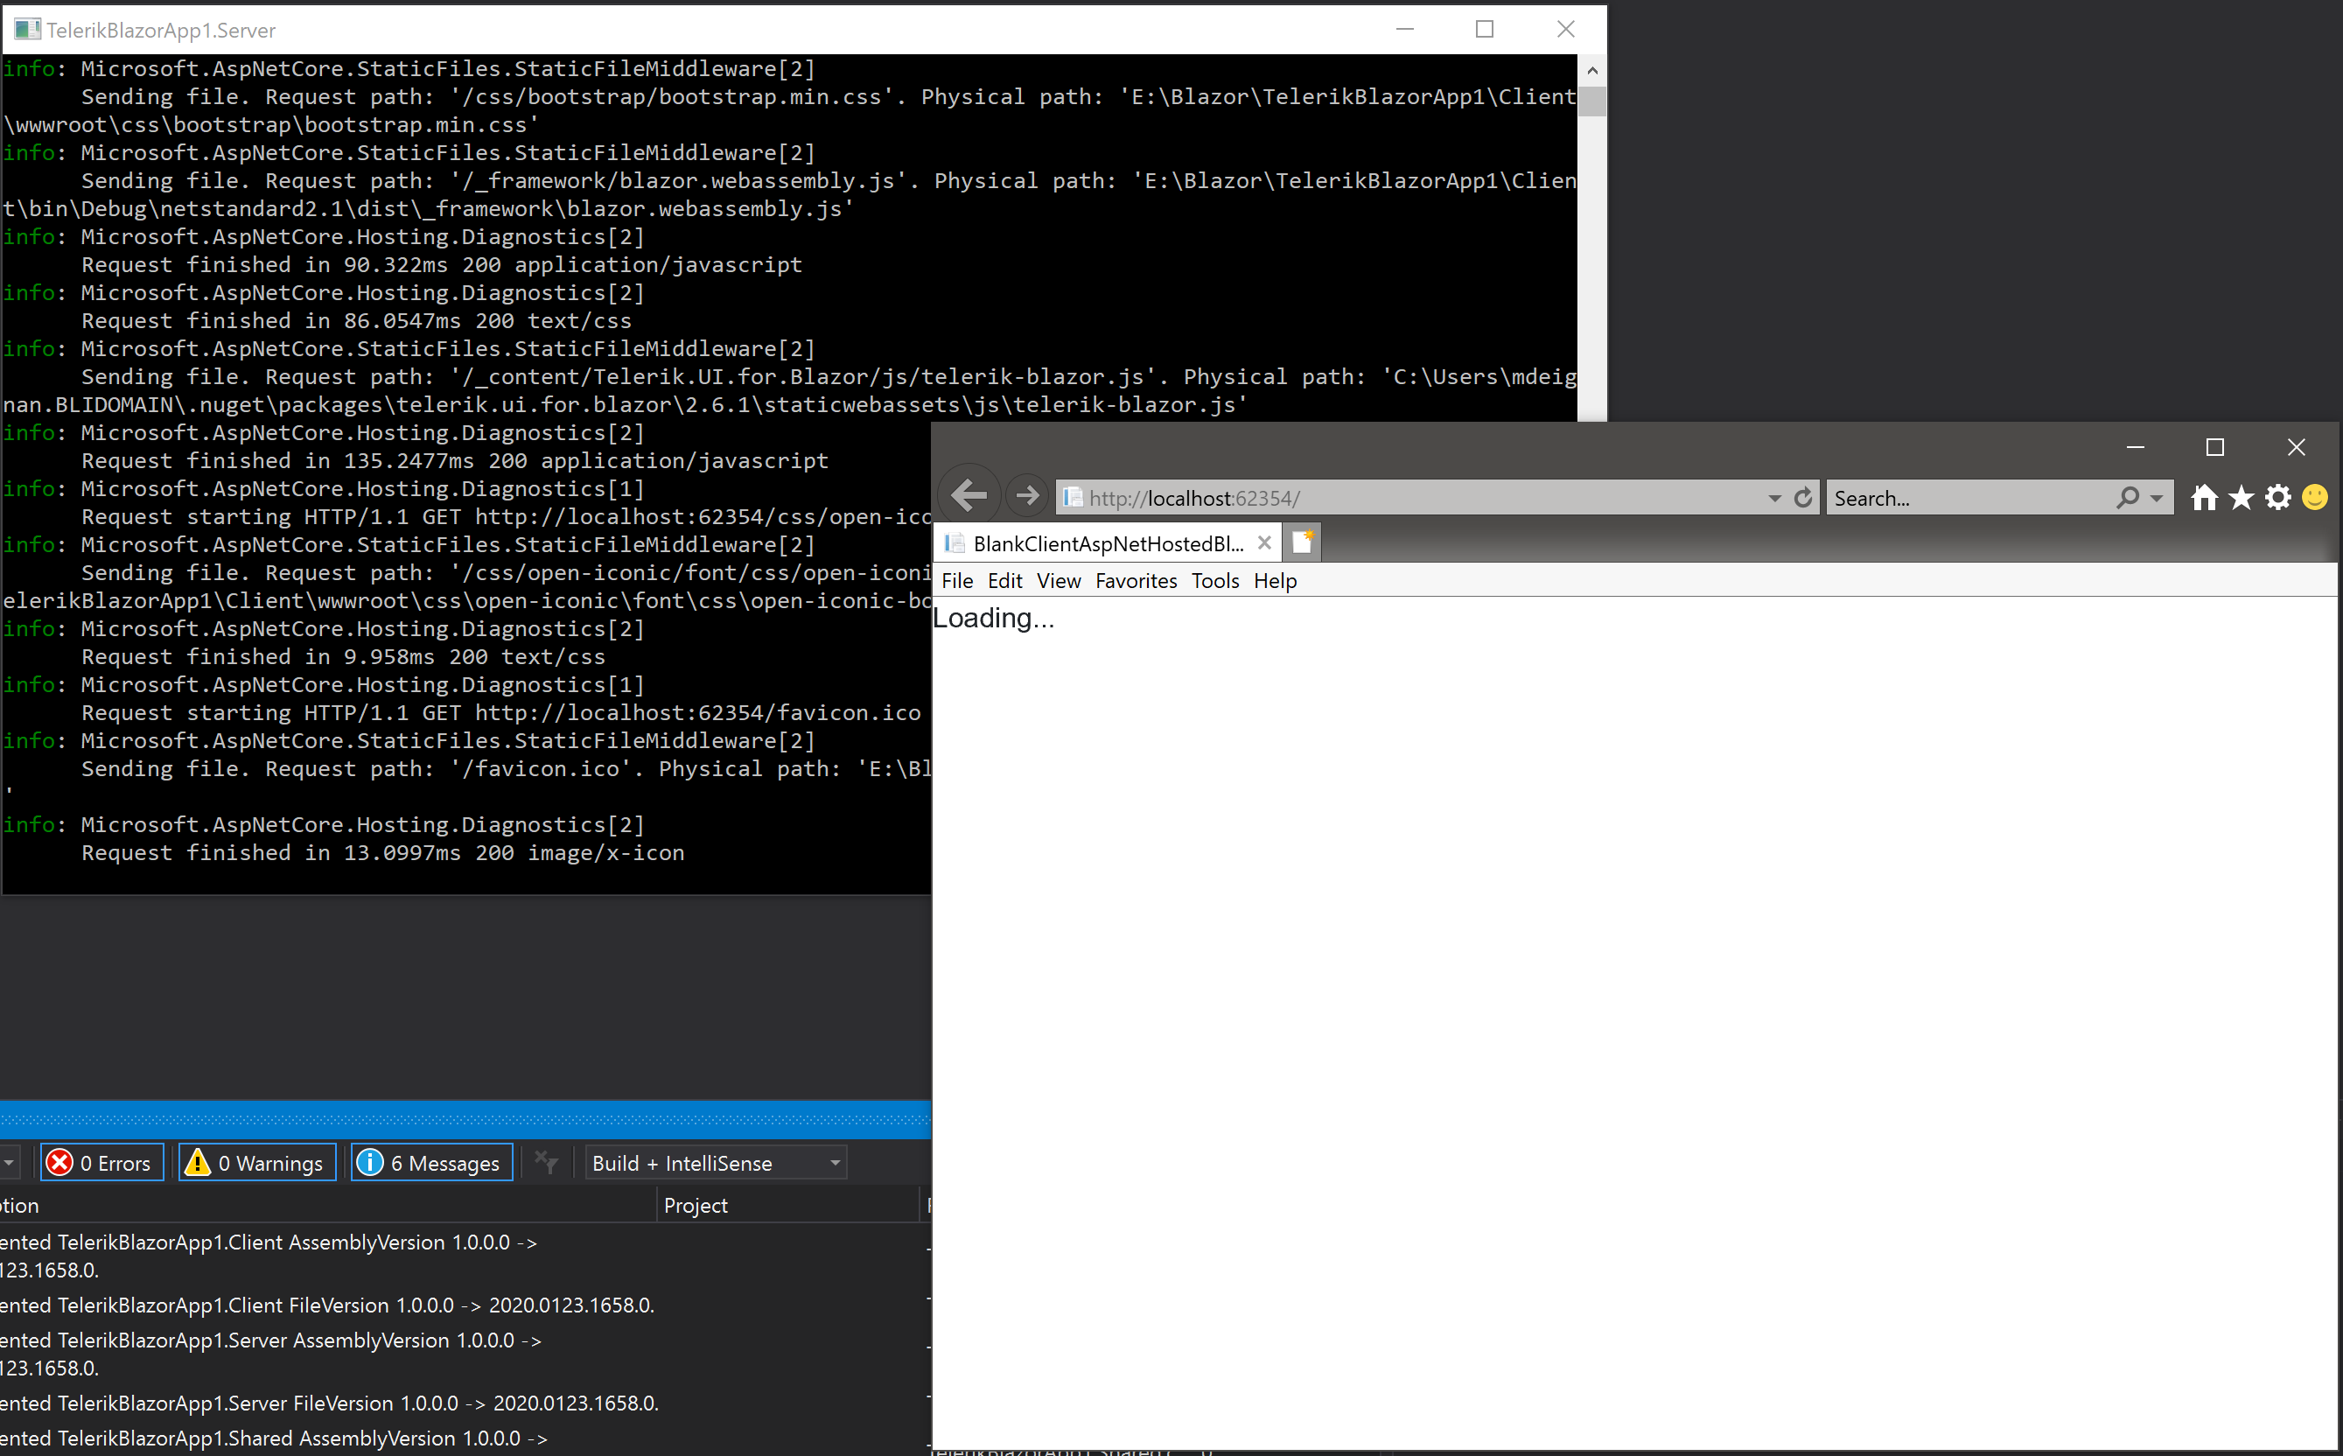Click the browser Forward arrow button

pos(1027,497)
